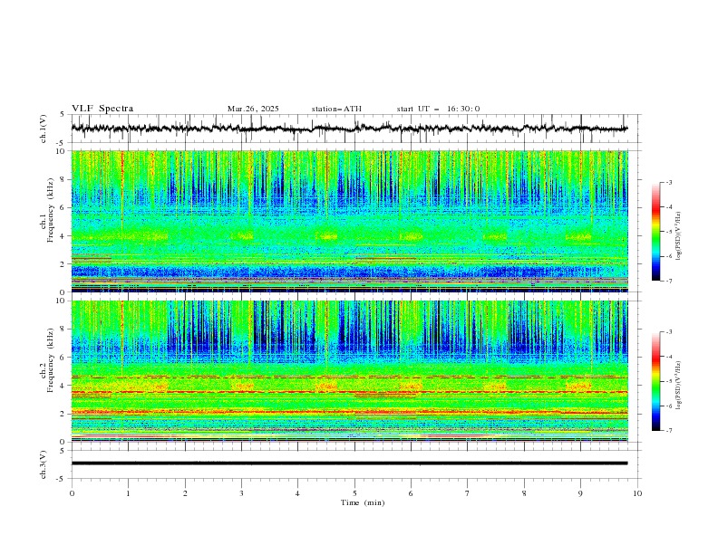
Task: Select the date text "Mar.26, 2025"
Action: click(x=253, y=109)
